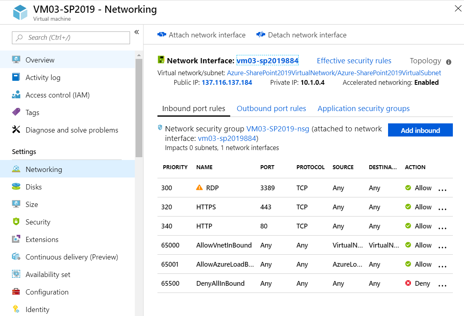Select the Tags icon in sidebar
Viewport: 464px width, 316px height.
click(x=16, y=112)
